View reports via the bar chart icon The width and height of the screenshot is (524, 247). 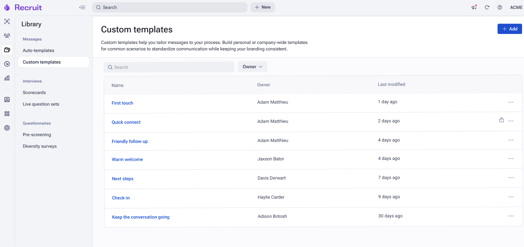pos(7,78)
